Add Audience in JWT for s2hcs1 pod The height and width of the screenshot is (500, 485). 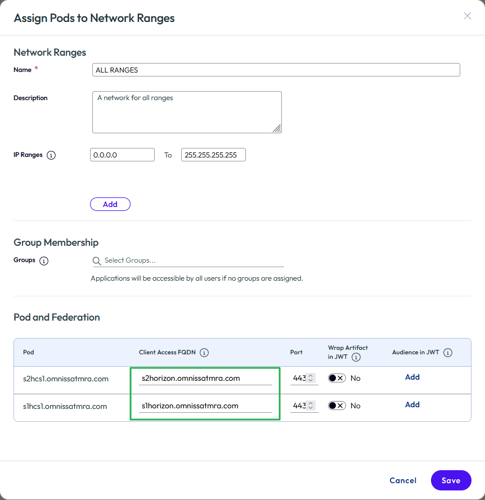tap(412, 377)
